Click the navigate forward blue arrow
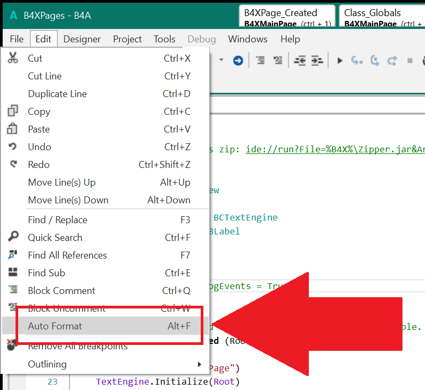 [238, 60]
